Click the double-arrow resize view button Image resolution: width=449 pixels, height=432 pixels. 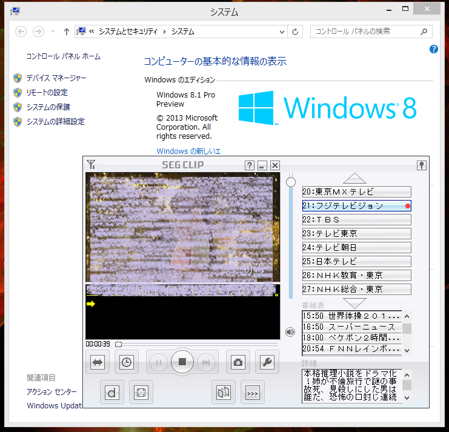(98, 362)
